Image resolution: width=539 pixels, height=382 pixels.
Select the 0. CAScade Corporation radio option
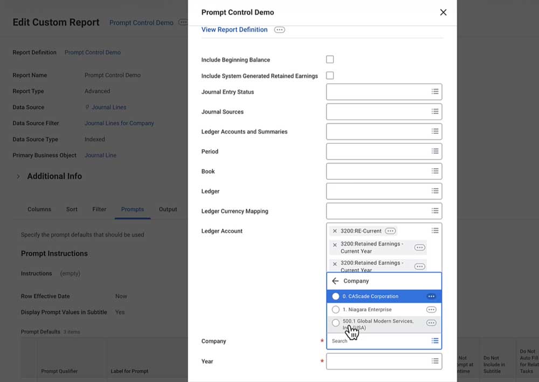point(336,296)
